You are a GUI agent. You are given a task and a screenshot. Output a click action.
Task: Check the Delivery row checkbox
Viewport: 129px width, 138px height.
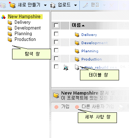coord(56,34)
